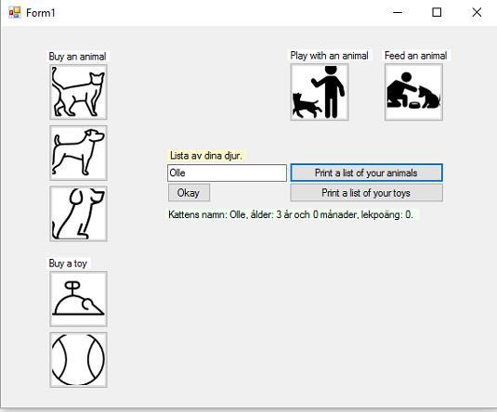Print a list of your animals

(366, 173)
